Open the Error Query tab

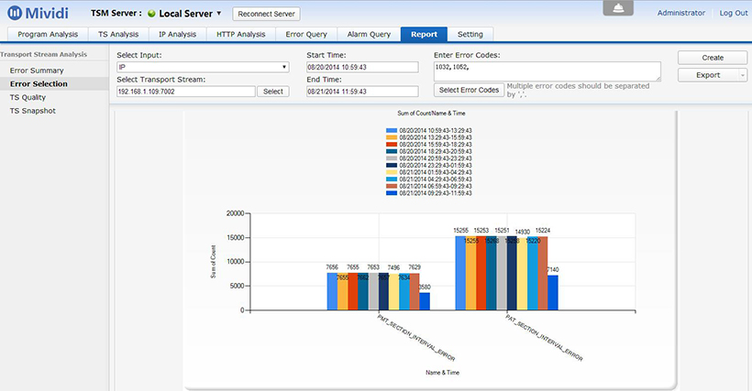click(305, 35)
